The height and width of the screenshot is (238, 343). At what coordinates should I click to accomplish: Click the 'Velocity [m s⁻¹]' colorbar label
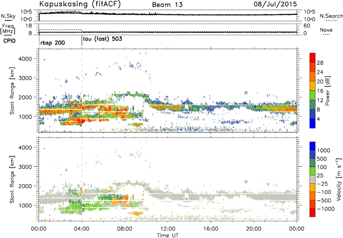(339, 179)
